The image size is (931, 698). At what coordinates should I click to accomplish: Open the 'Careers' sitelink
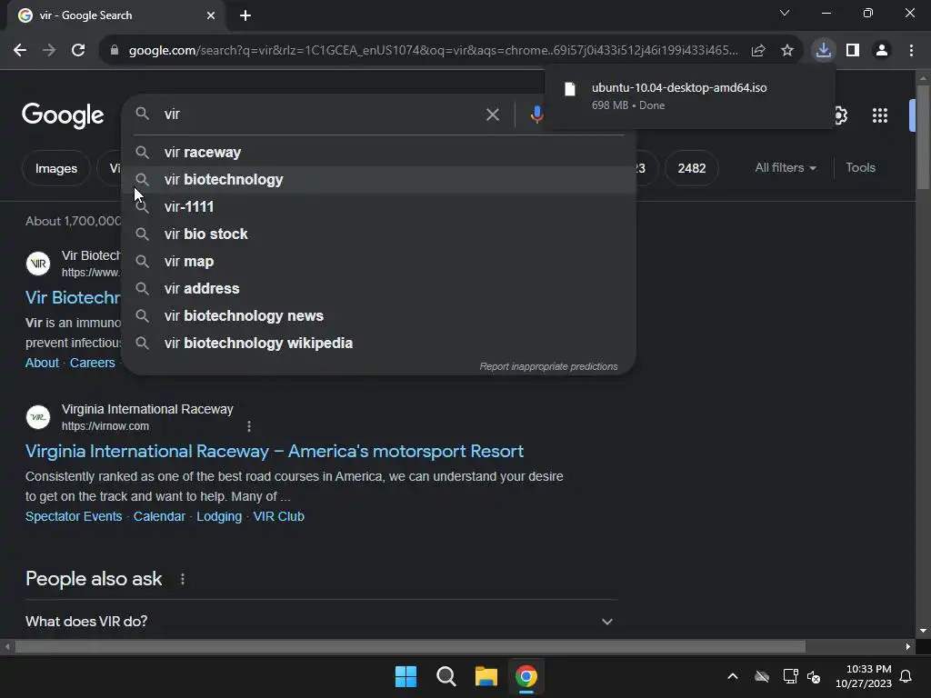coord(92,363)
